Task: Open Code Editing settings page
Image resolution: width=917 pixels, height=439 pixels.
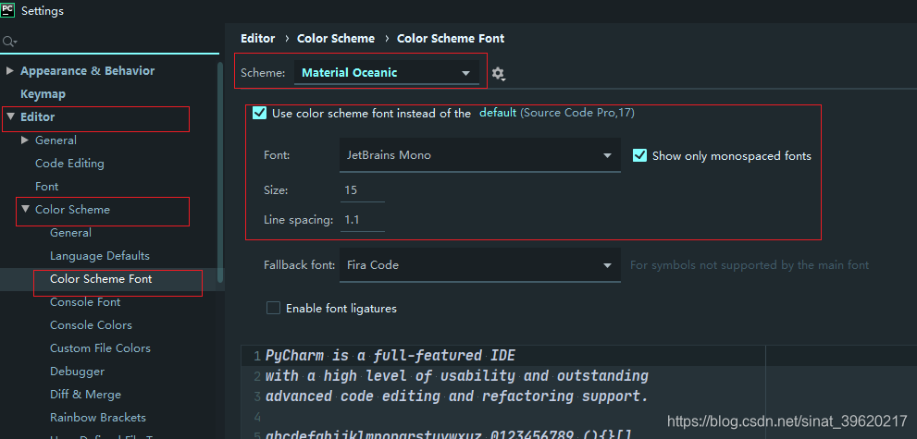Action: [69, 164]
